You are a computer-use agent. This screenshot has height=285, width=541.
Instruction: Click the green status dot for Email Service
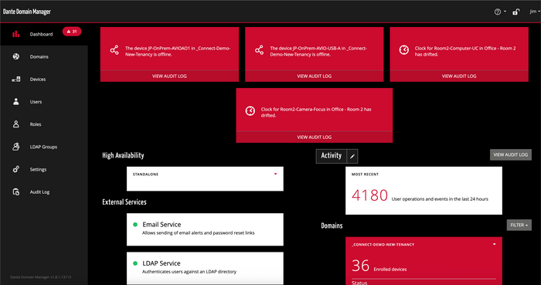click(x=135, y=225)
